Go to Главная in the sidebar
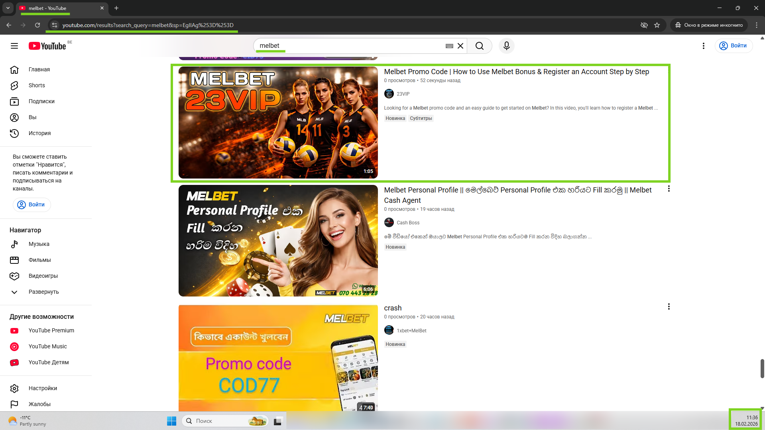The width and height of the screenshot is (765, 430). 46,69
